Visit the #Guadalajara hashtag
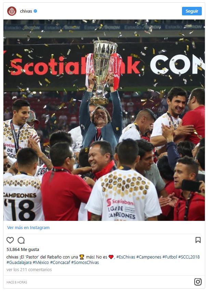 pos(19,262)
